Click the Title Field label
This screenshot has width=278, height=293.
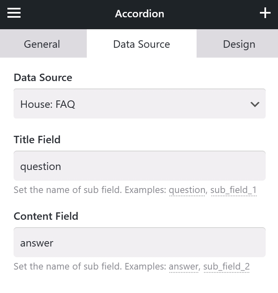coord(37,140)
